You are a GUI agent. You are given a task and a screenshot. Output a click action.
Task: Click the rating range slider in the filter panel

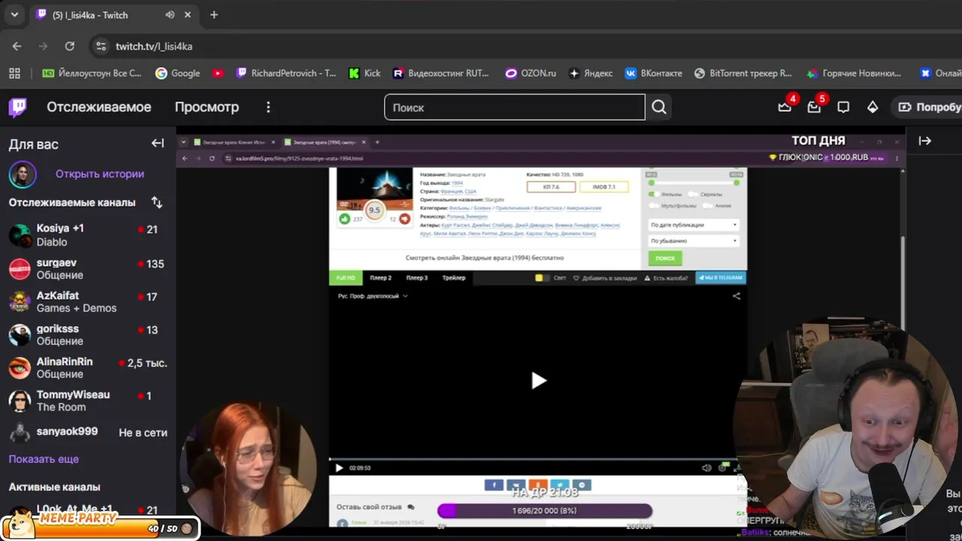click(694, 183)
